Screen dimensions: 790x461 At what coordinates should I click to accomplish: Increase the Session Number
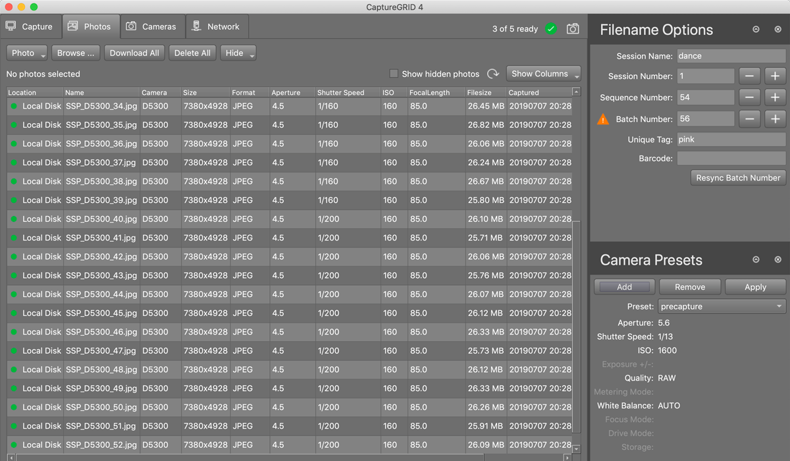[x=775, y=76]
